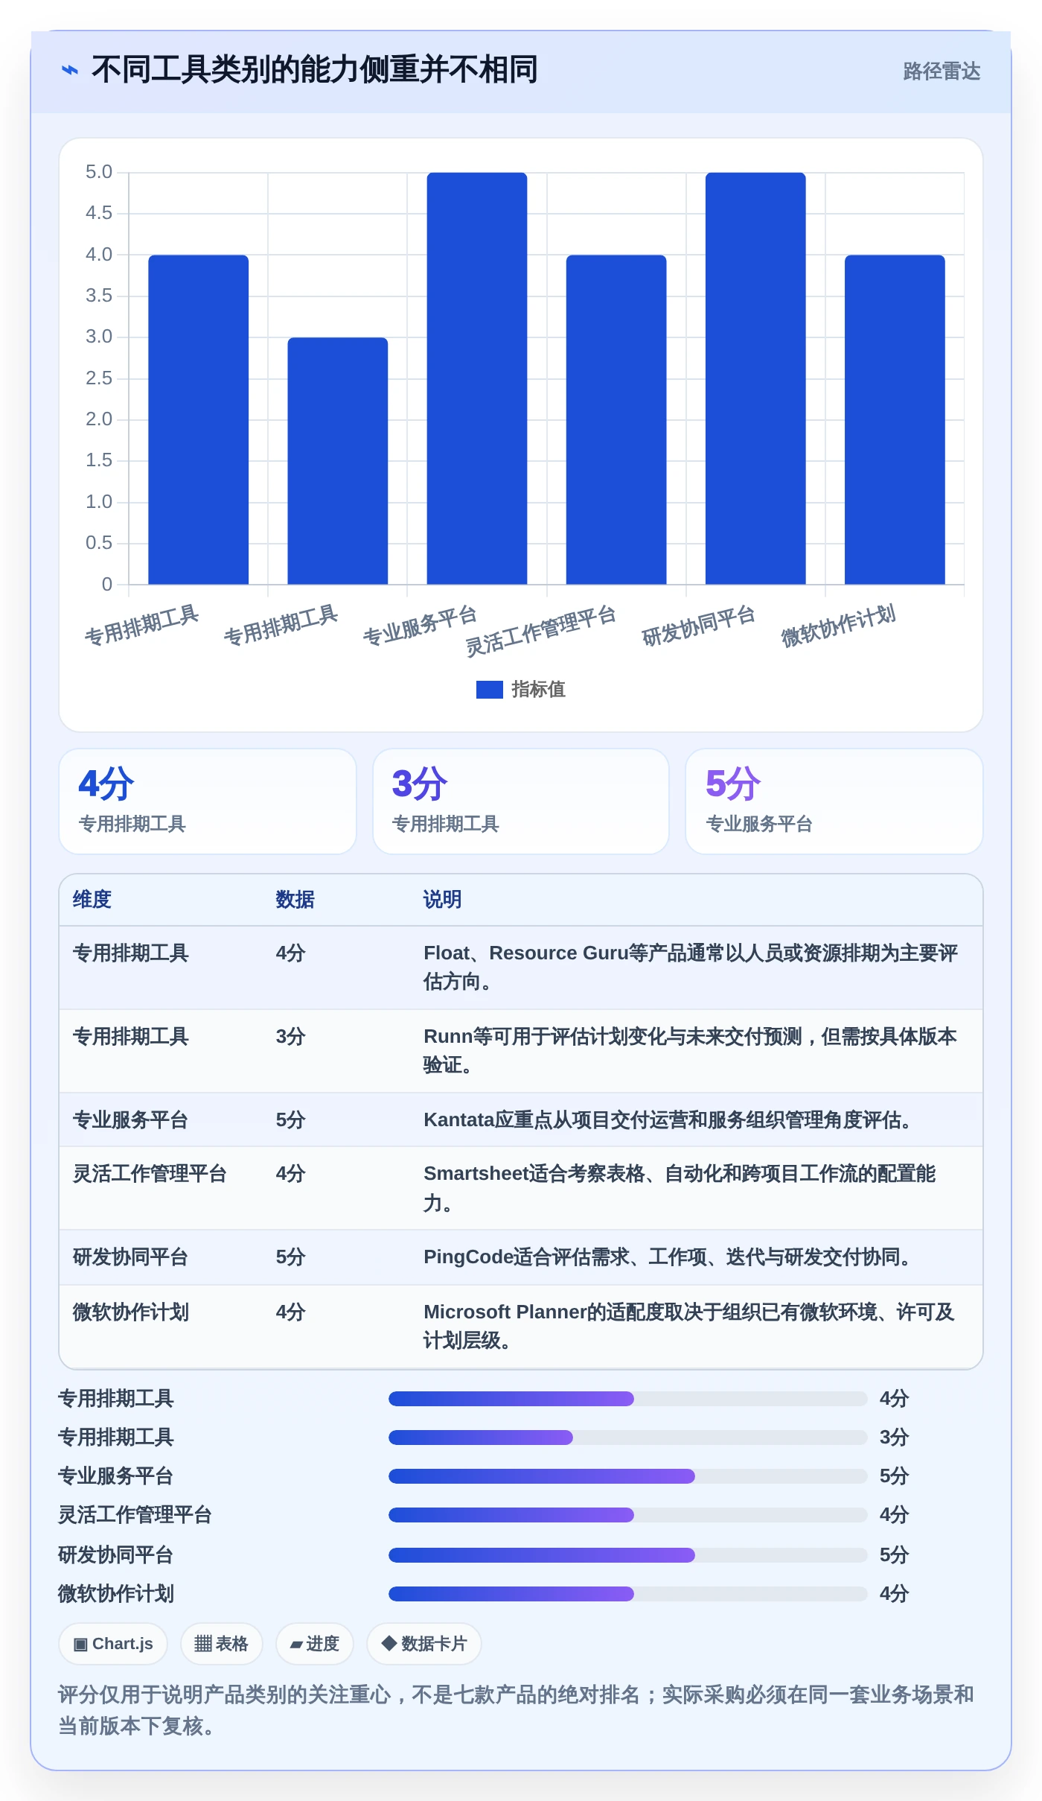This screenshot has height=1801, width=1042.
Task: Select the table row describing Microsoft Planner
Action: 521,1327
